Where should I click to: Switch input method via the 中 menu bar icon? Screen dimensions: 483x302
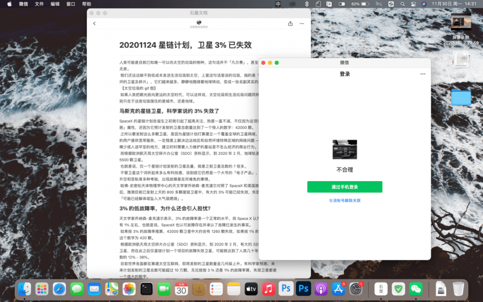point(278,4)
